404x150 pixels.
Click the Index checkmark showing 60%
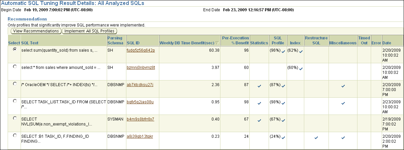coord(301,69)
